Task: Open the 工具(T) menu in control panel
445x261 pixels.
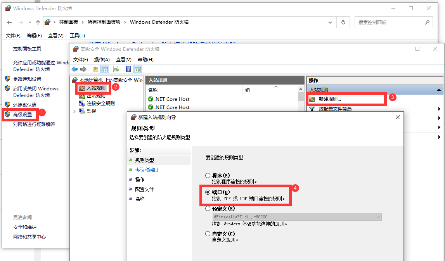Action: pyautogui.click(x=77, y=36)
